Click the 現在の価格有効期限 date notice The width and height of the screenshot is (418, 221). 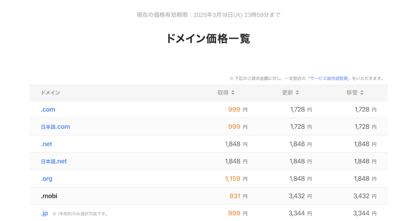point(209,15)
